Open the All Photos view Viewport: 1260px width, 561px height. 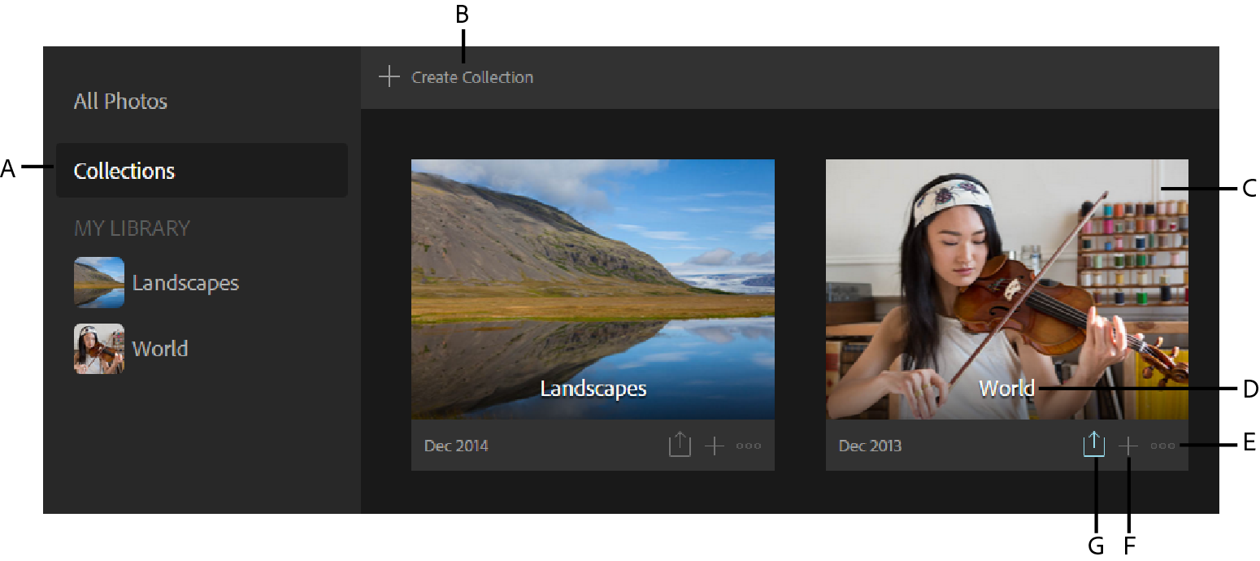[120, 102]
